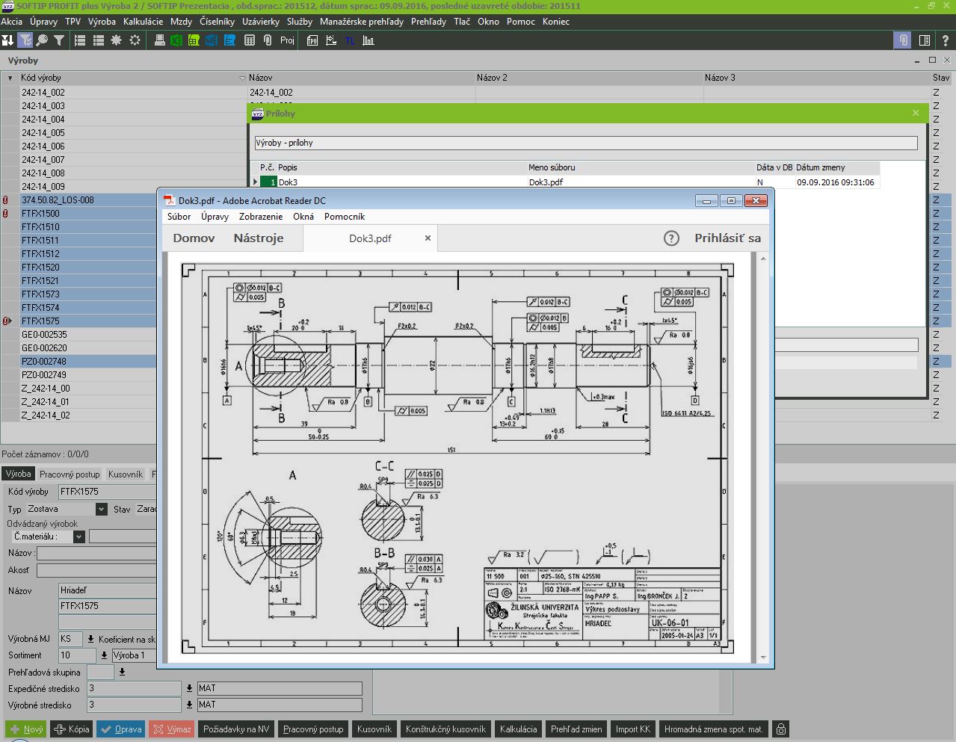Viewport: 956px width, 742px height.
Task: Switch to Nástroje tab in Acrobat Reader
Action: pyautogui.click(x=258, y=238)
